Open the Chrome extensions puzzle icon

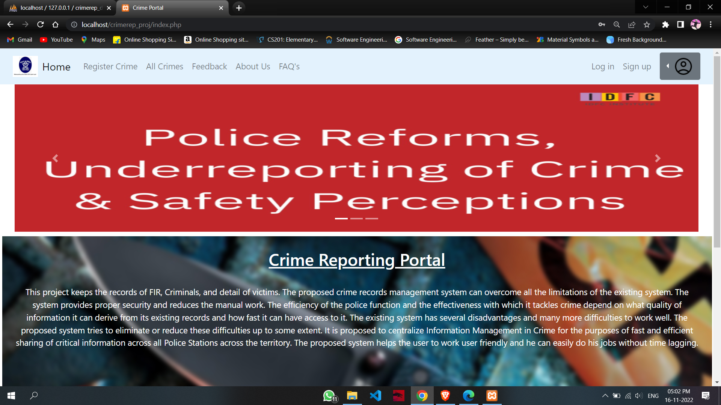[x=665, y=25]
